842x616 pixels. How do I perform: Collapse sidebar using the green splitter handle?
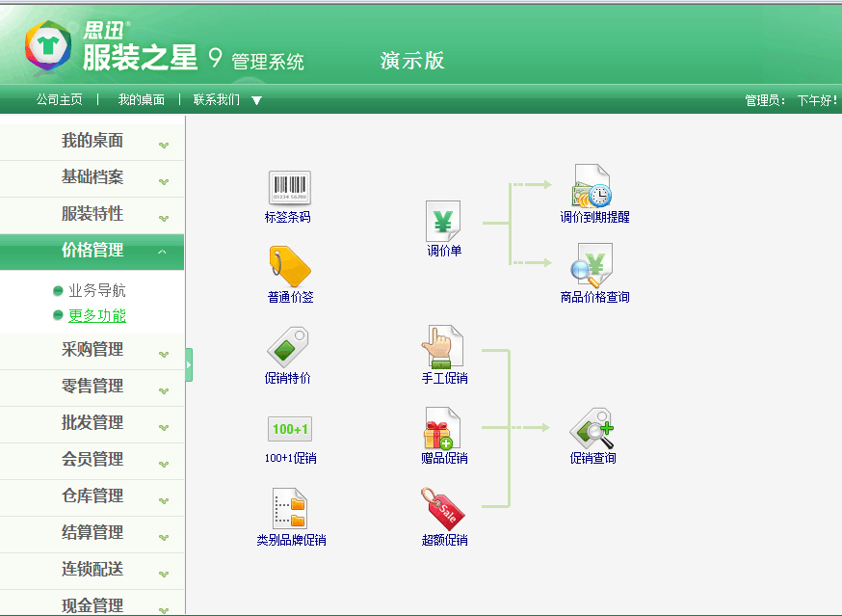(189, 365)
